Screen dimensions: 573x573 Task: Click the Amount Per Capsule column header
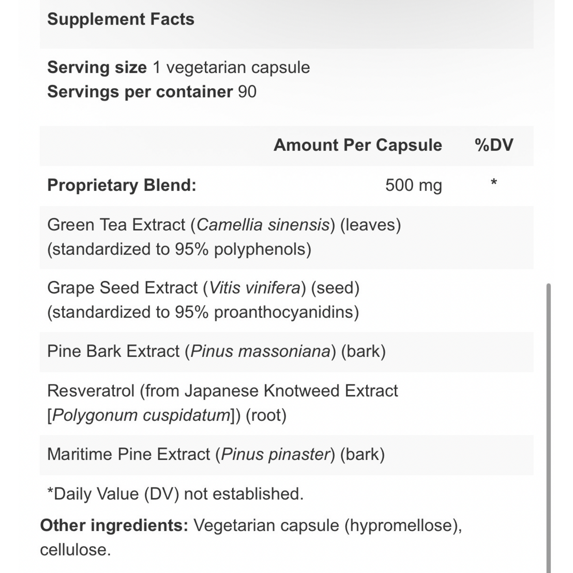tap(358, 145)
